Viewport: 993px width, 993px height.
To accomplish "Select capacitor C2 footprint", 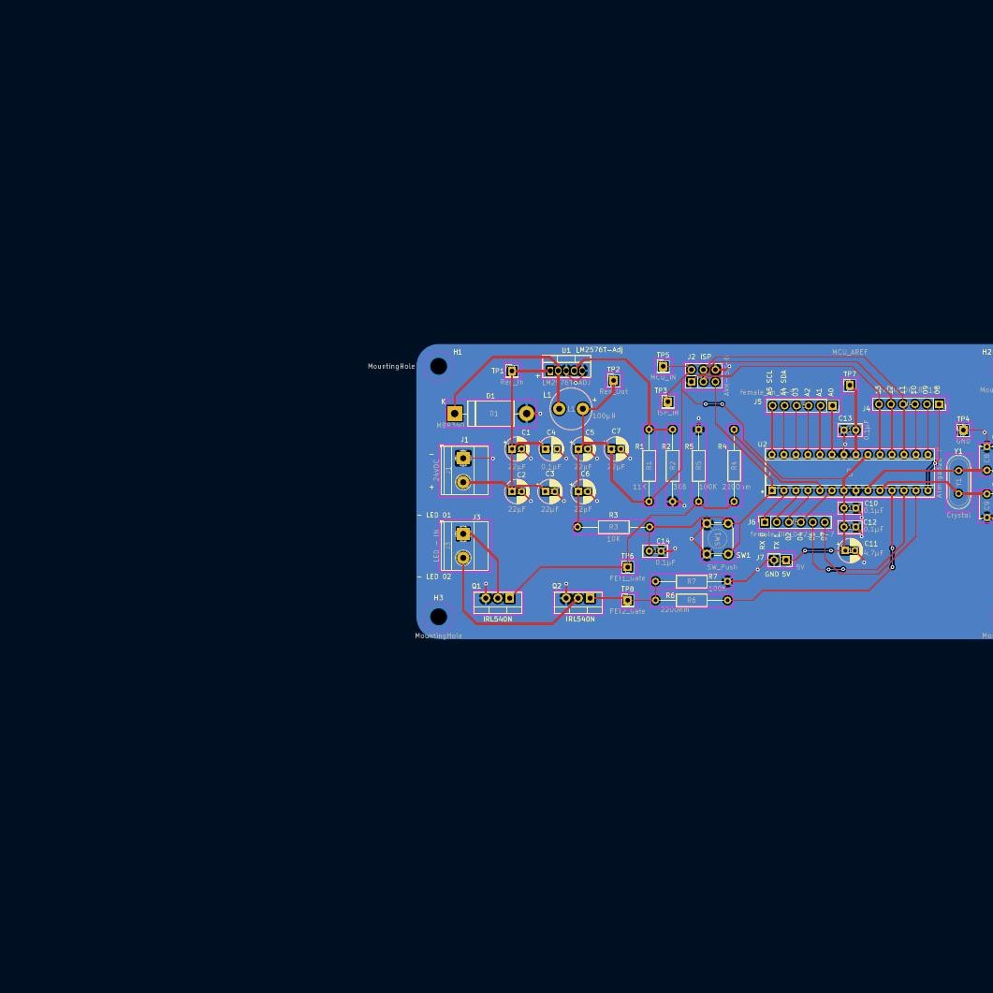I will tap(518, 491).
